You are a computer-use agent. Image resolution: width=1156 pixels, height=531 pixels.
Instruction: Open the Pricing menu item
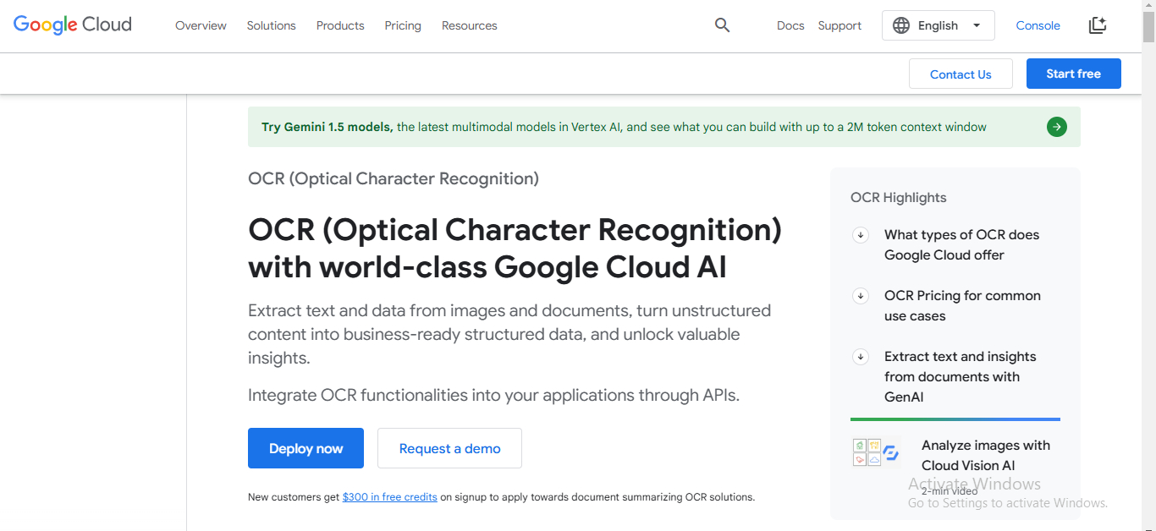click(403, 25)
